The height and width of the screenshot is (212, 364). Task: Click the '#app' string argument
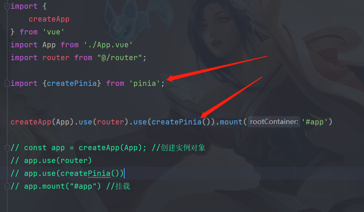click(315, 122)
